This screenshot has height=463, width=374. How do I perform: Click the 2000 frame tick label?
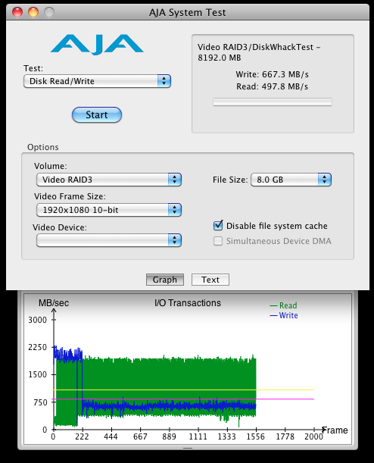[314, 436]
